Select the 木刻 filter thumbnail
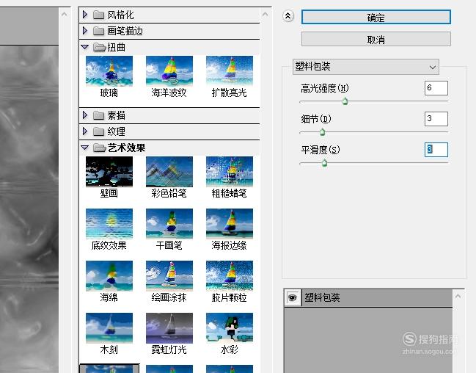The width and height of the screenshot is (476, 373). [109, 328]
